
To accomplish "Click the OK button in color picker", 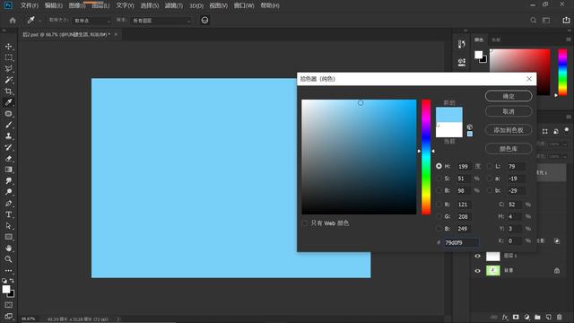I will (509, 96).
